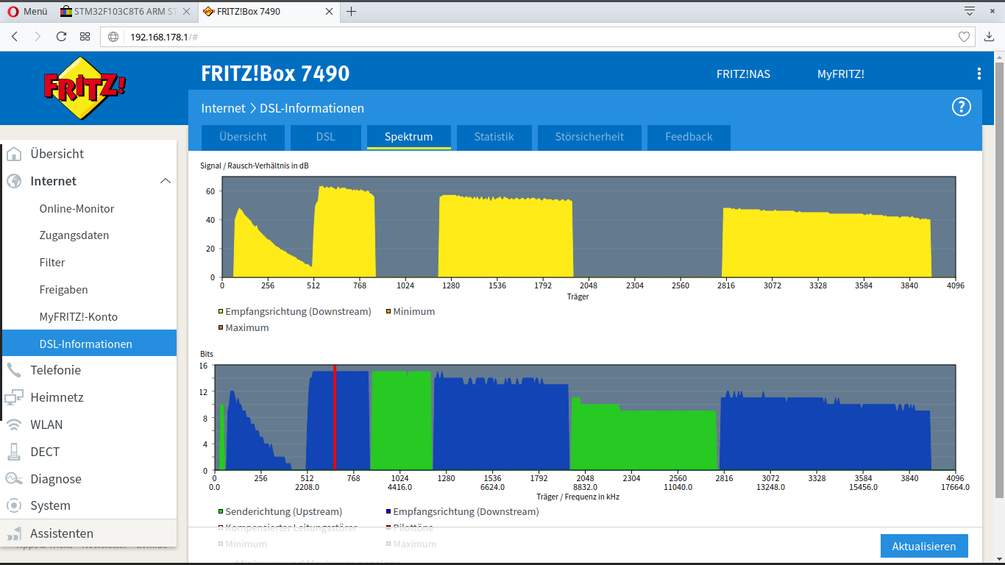Open MyFRITZ!-Konto in the sidebar
The height and width of the screenshot is (565, 1005).
click(78, 317)
